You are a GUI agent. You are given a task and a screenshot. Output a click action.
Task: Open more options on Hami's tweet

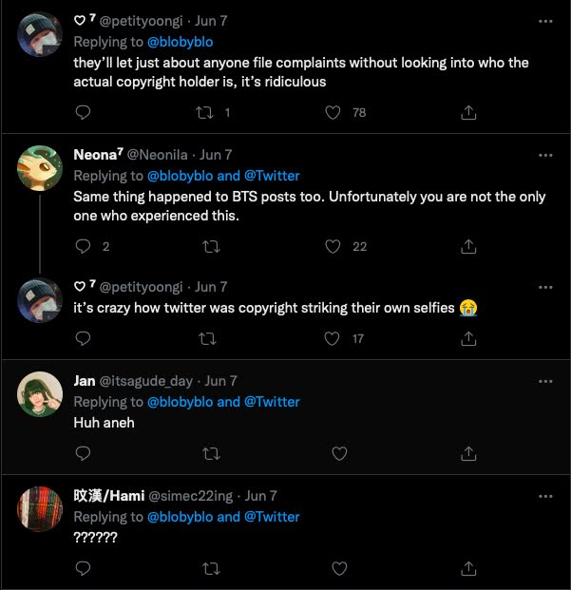point(545,496)
